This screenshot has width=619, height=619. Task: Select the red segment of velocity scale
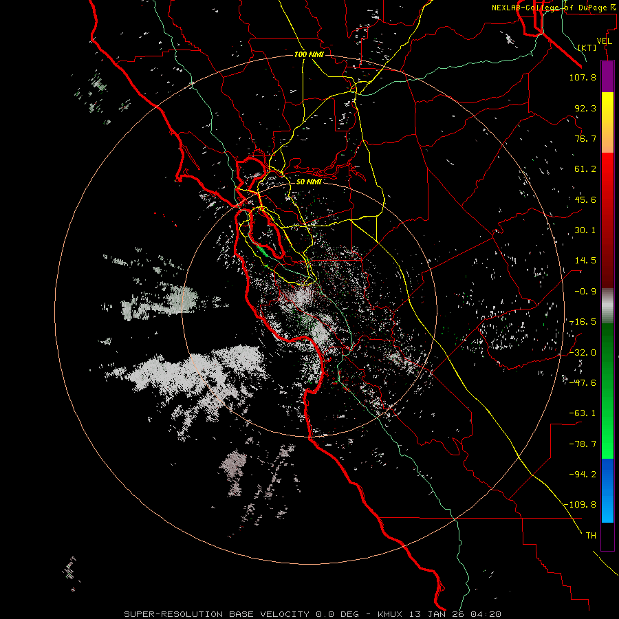pyautogui.click(x=607, y=220)
